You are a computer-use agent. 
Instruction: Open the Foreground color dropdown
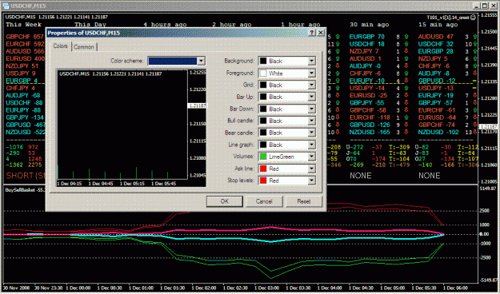[x=311, y=73]
